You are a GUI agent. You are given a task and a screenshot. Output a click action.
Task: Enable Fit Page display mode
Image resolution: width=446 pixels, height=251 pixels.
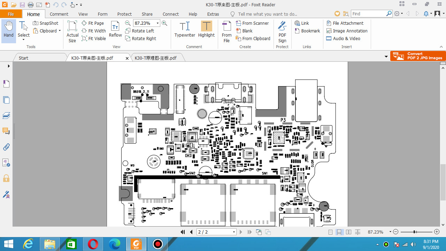pyautogui.click(x=93, y=23)
